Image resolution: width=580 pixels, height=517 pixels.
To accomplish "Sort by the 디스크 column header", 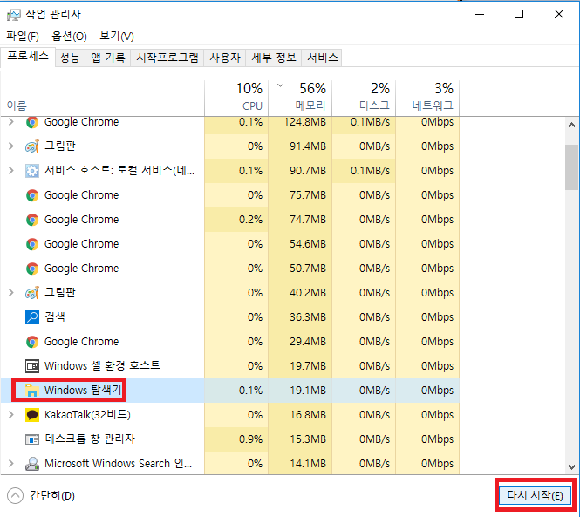I will [364, 98].
